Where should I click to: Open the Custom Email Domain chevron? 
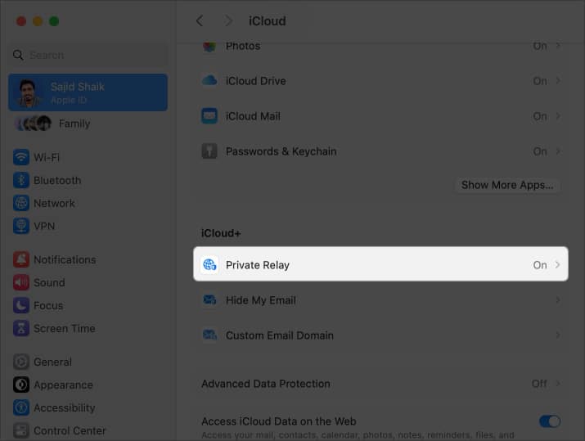pyautogui.click(x=558, y=335)
